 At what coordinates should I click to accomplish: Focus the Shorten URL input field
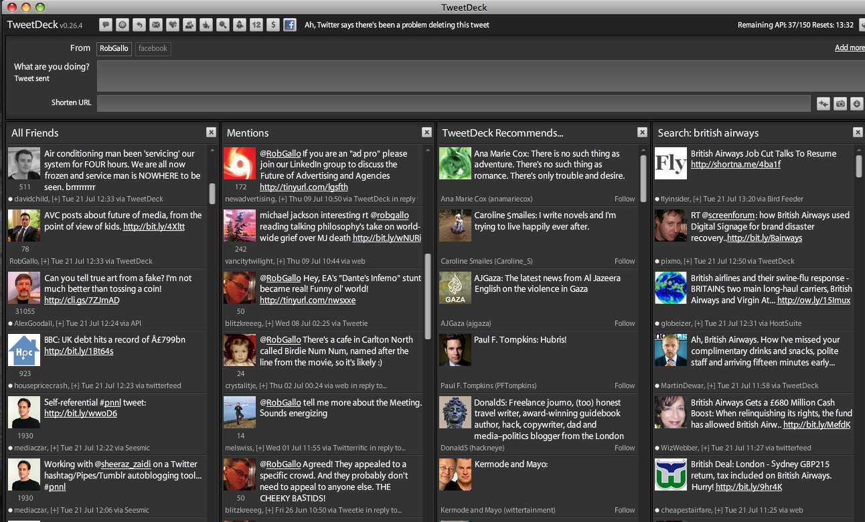click(x=453, y=103)
